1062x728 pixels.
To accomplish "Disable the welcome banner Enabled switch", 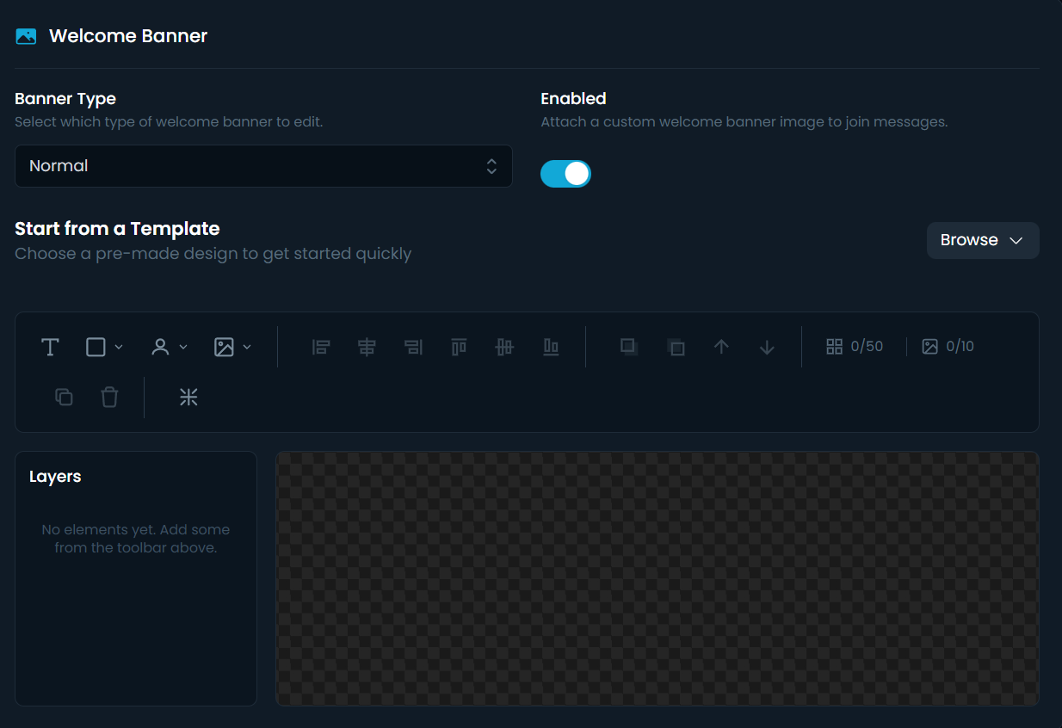I will (x=565, y=173).
